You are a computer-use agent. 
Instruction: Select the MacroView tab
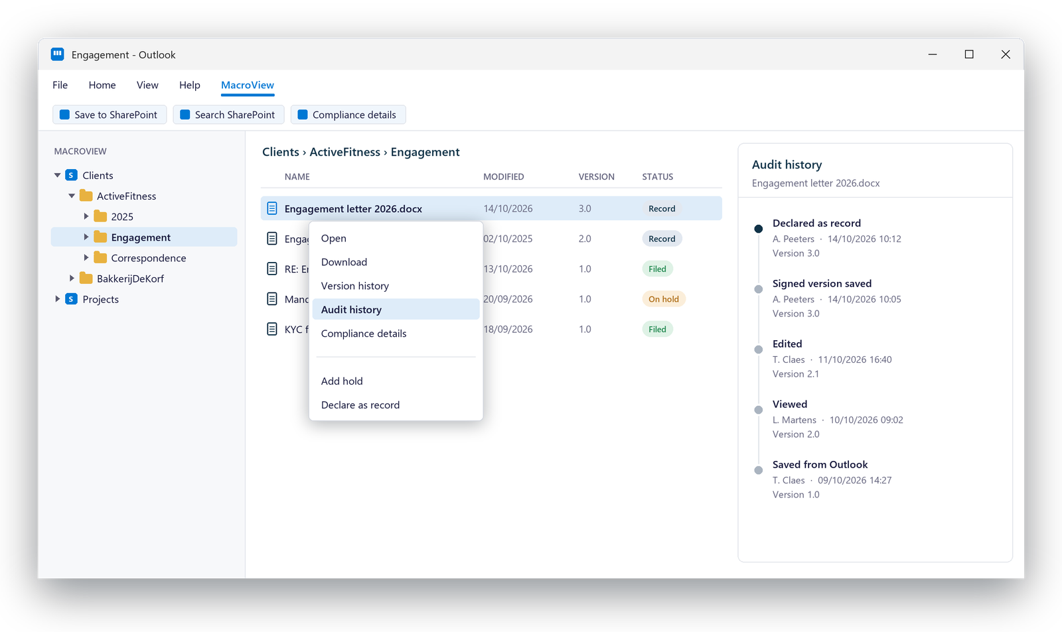(248, 85)
